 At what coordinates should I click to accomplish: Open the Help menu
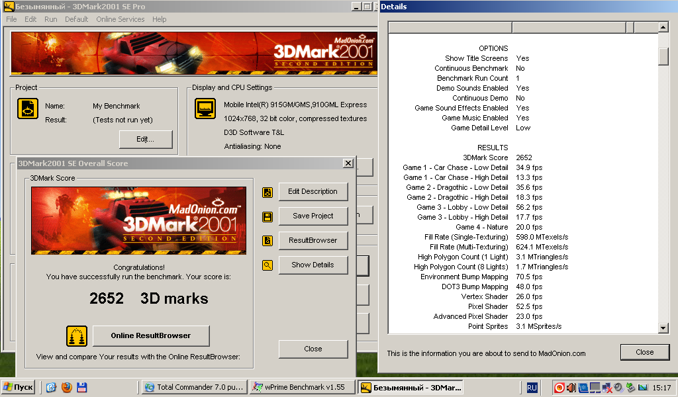coord(159,19)
